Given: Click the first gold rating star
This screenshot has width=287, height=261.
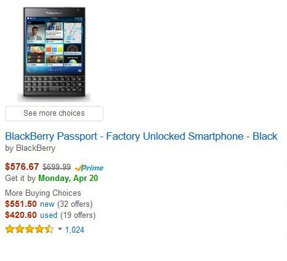Looking at the screenshot, I should click(x=10, y=229).
